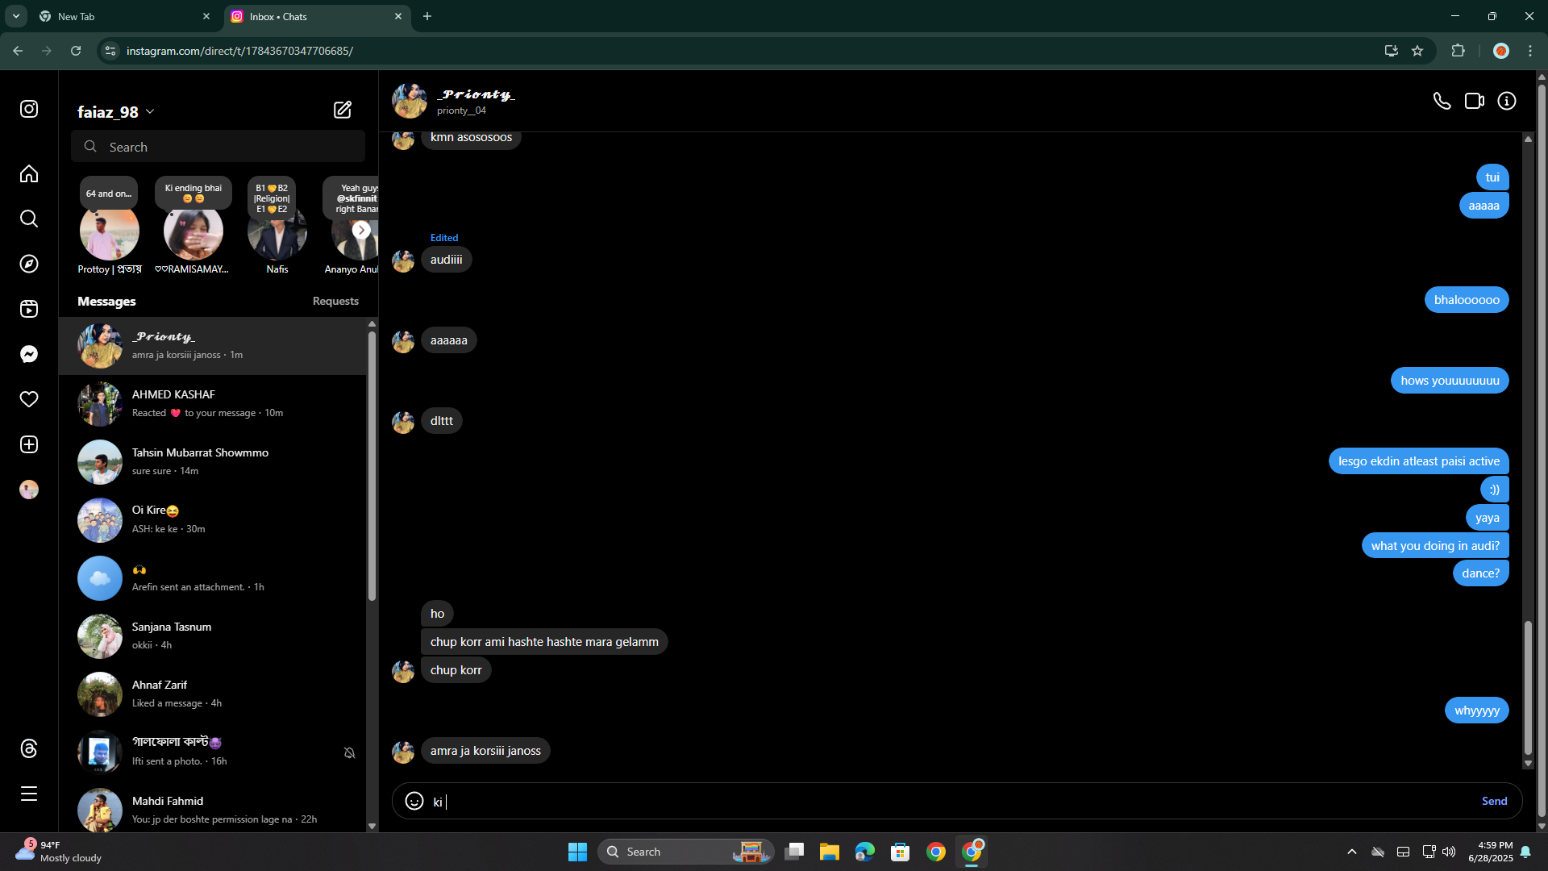The image size is (1548, 871).
Task: Click the Edited label above audiiii
Action: (x=444, y=238)
